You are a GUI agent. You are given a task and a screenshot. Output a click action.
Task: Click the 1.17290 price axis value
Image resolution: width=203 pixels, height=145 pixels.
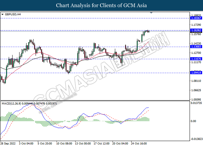(x=196, y=25)
